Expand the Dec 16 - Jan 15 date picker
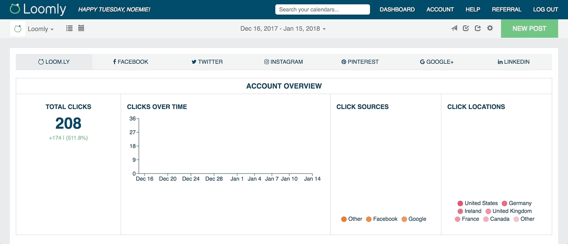 tap(282, 28)
